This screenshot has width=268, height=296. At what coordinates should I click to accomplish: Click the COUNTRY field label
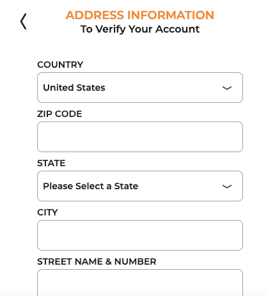(60, 65)
